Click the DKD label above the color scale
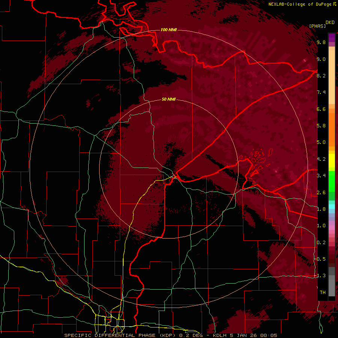The height and width of the screenshot is (338, 338). pyautogui.click(x=330, y=23)
